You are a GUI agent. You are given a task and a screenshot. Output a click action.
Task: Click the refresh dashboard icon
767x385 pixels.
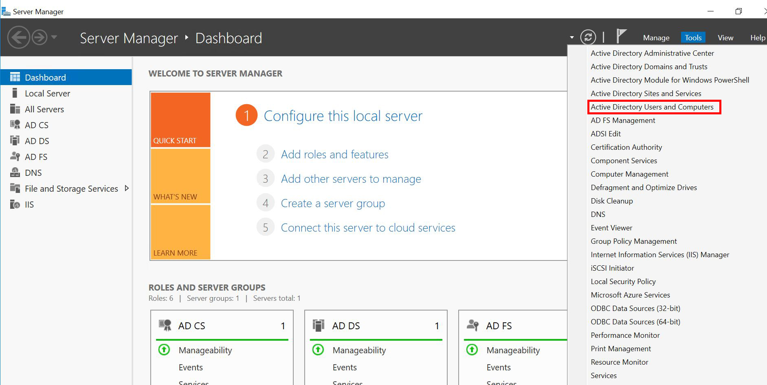pyautogui.click(x=588, y=37)
